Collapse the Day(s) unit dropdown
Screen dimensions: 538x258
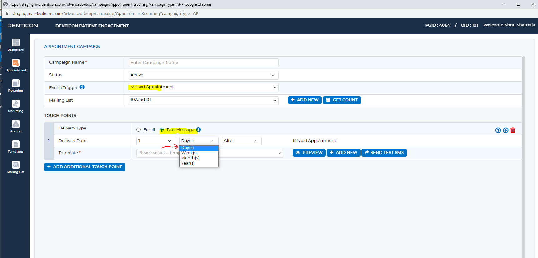(199, 141)
